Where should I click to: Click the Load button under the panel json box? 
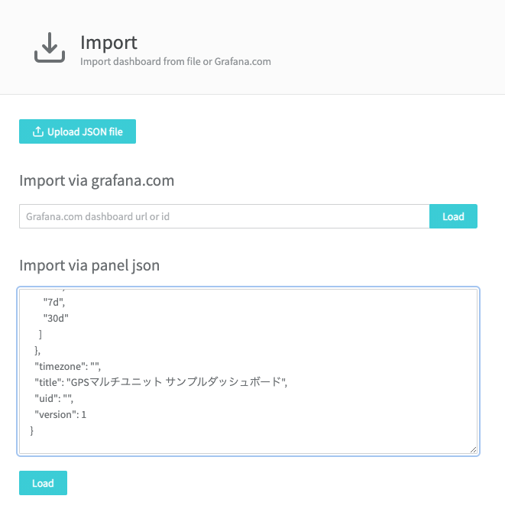(43, 483)
